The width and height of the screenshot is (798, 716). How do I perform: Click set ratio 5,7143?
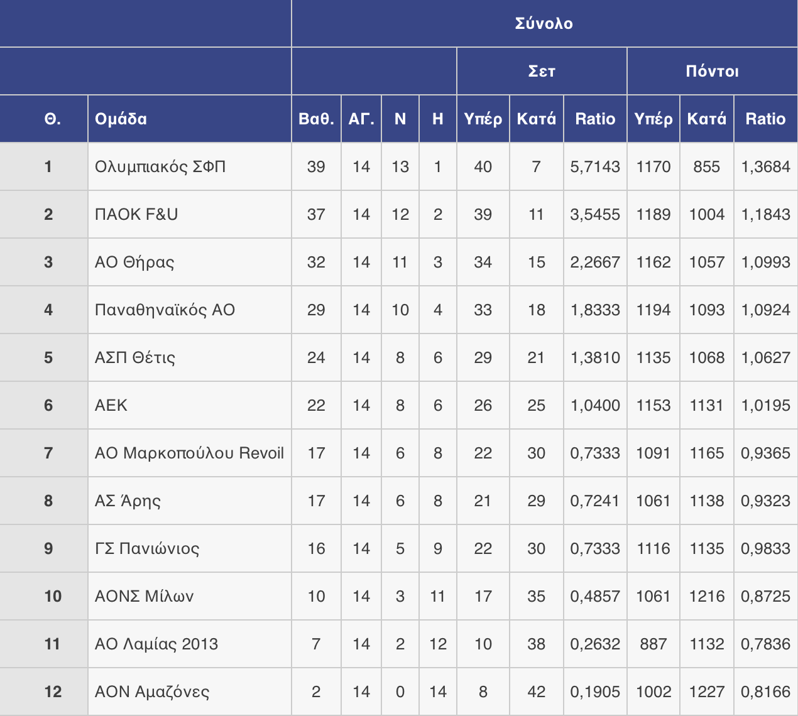[x=595, y=166]
